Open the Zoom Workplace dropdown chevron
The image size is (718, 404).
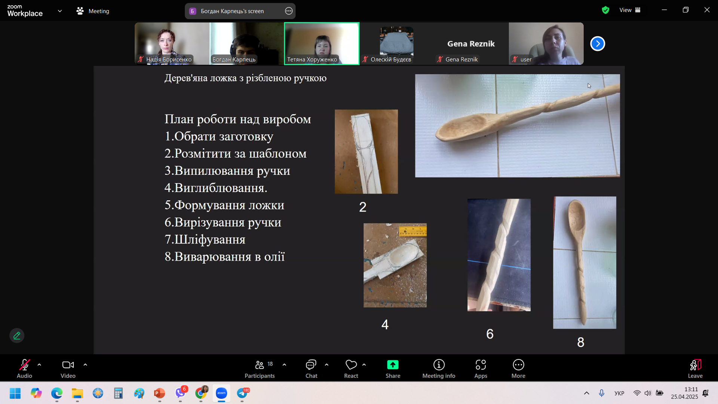(60, 11)
